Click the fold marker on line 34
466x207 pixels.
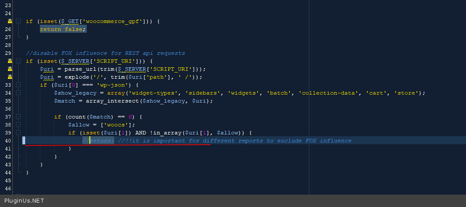click(x=18, y=93)
